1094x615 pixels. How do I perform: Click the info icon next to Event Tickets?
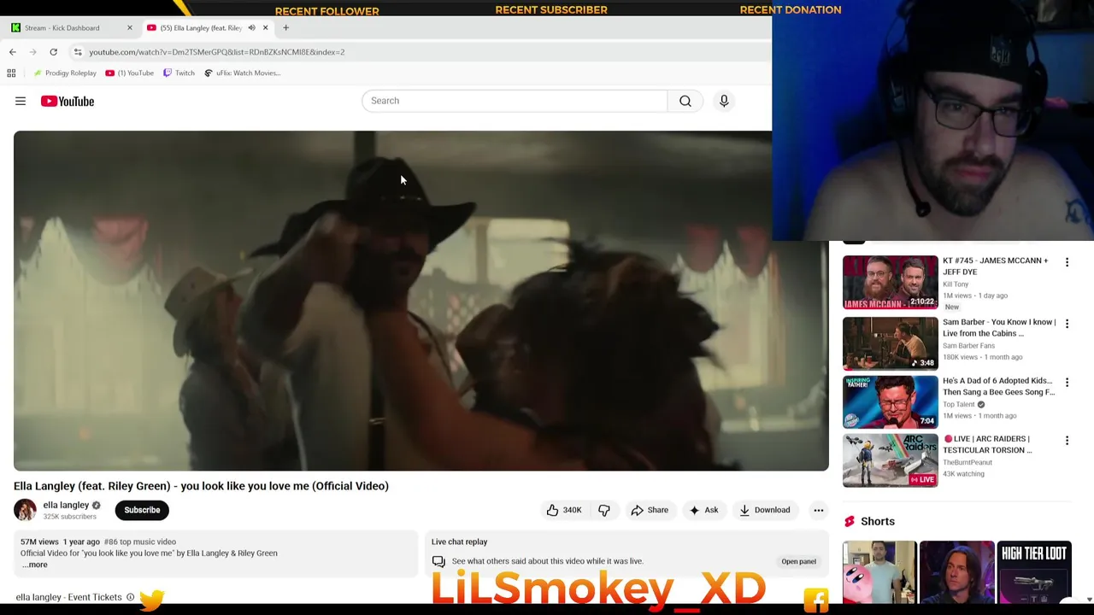[130, 597]
